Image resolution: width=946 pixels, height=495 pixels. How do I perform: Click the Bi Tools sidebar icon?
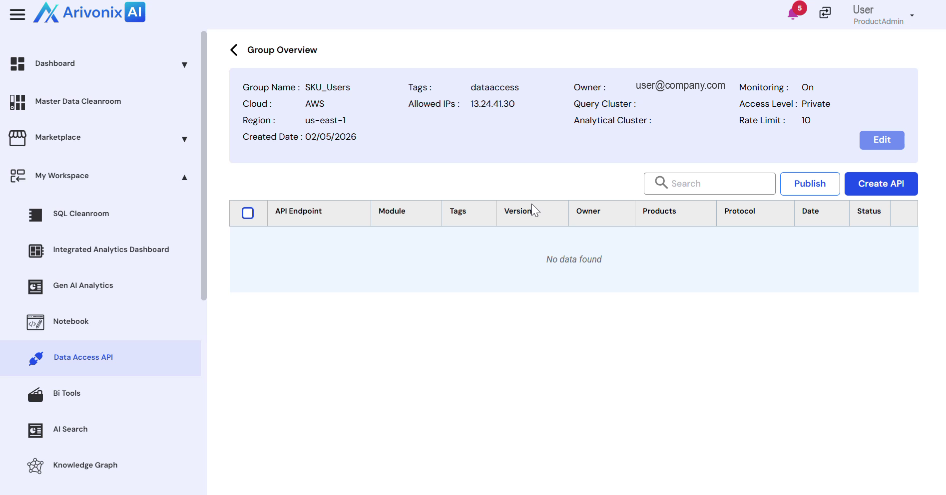tap(35, 394)
